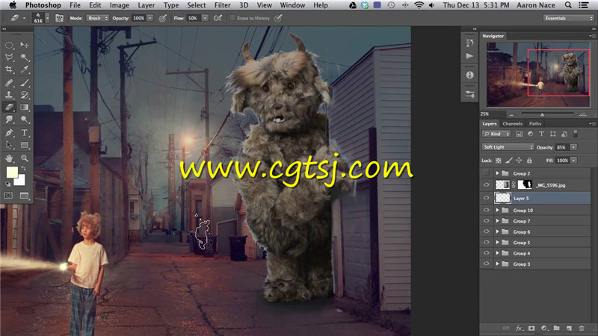Select the Smudge tool

(x=9, y=119)
